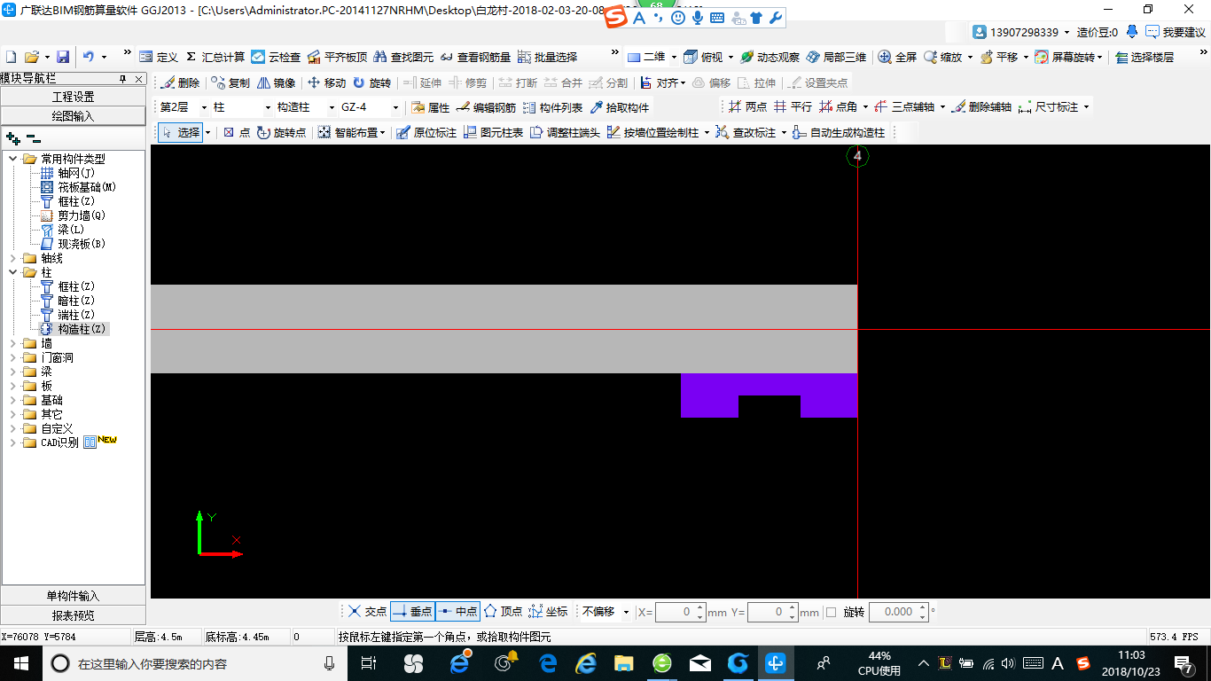Open 图元柱表 column table

click(x=493, y=132)
